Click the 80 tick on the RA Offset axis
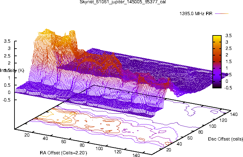The image size is (243, 157). point(82,145)
